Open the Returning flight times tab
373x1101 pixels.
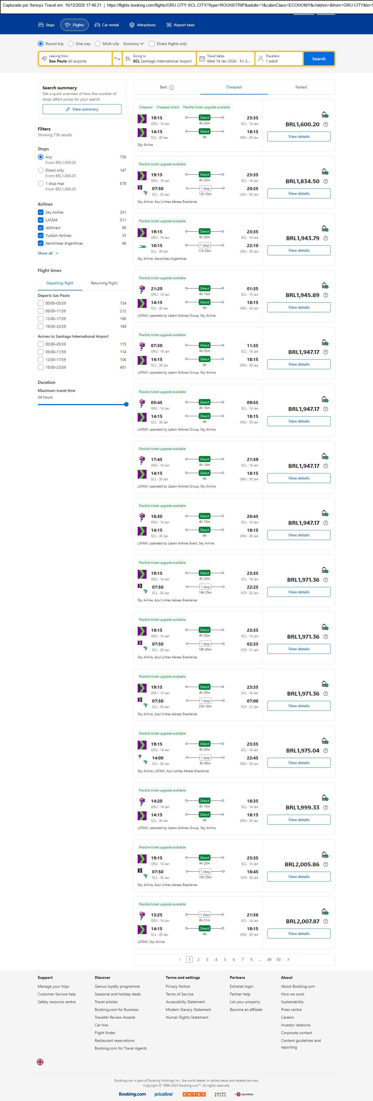click(104, 283)
